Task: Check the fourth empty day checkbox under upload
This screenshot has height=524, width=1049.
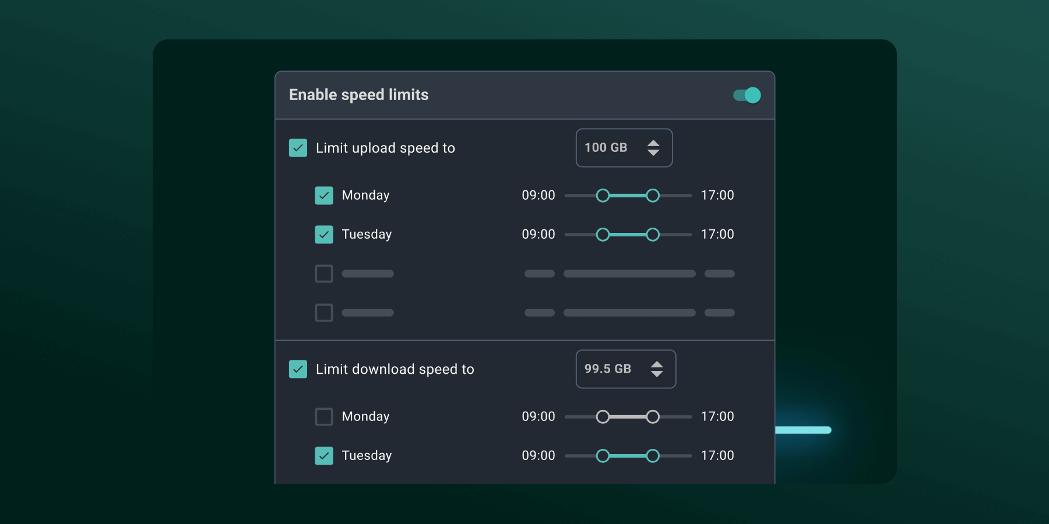Action: coord(324,313)
